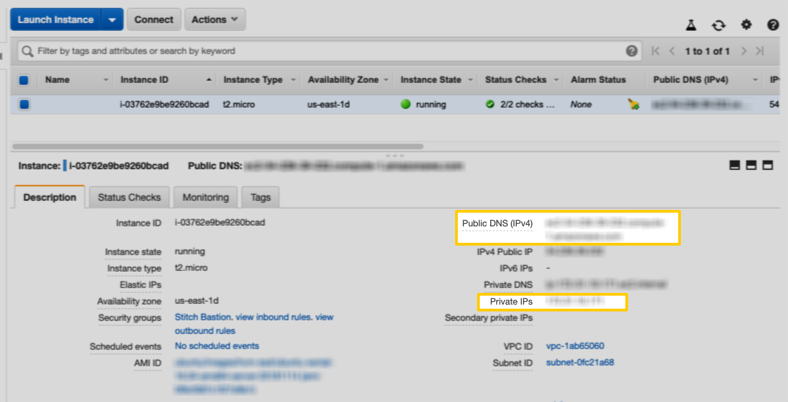Viewport: 788px width, 402px height.
Task: Click the next page arrow in pagination
Action: point(743,51)
